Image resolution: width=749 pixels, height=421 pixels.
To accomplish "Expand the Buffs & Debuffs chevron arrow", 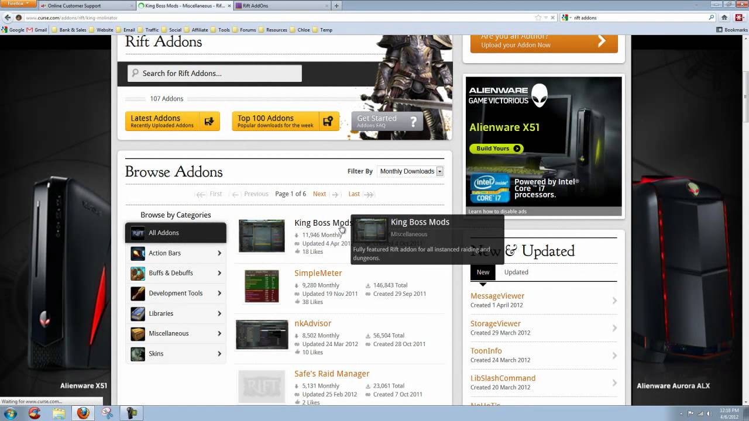I will click(x=219, y=273).
